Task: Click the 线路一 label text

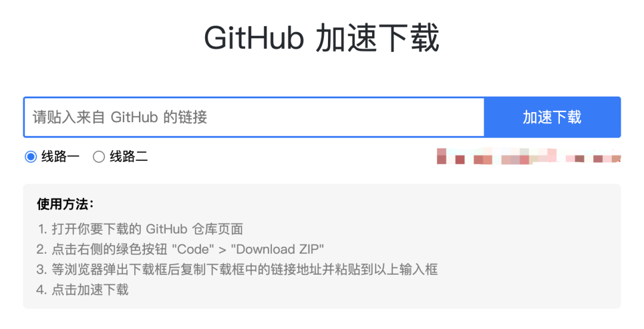Action: [x=60, y=157]
